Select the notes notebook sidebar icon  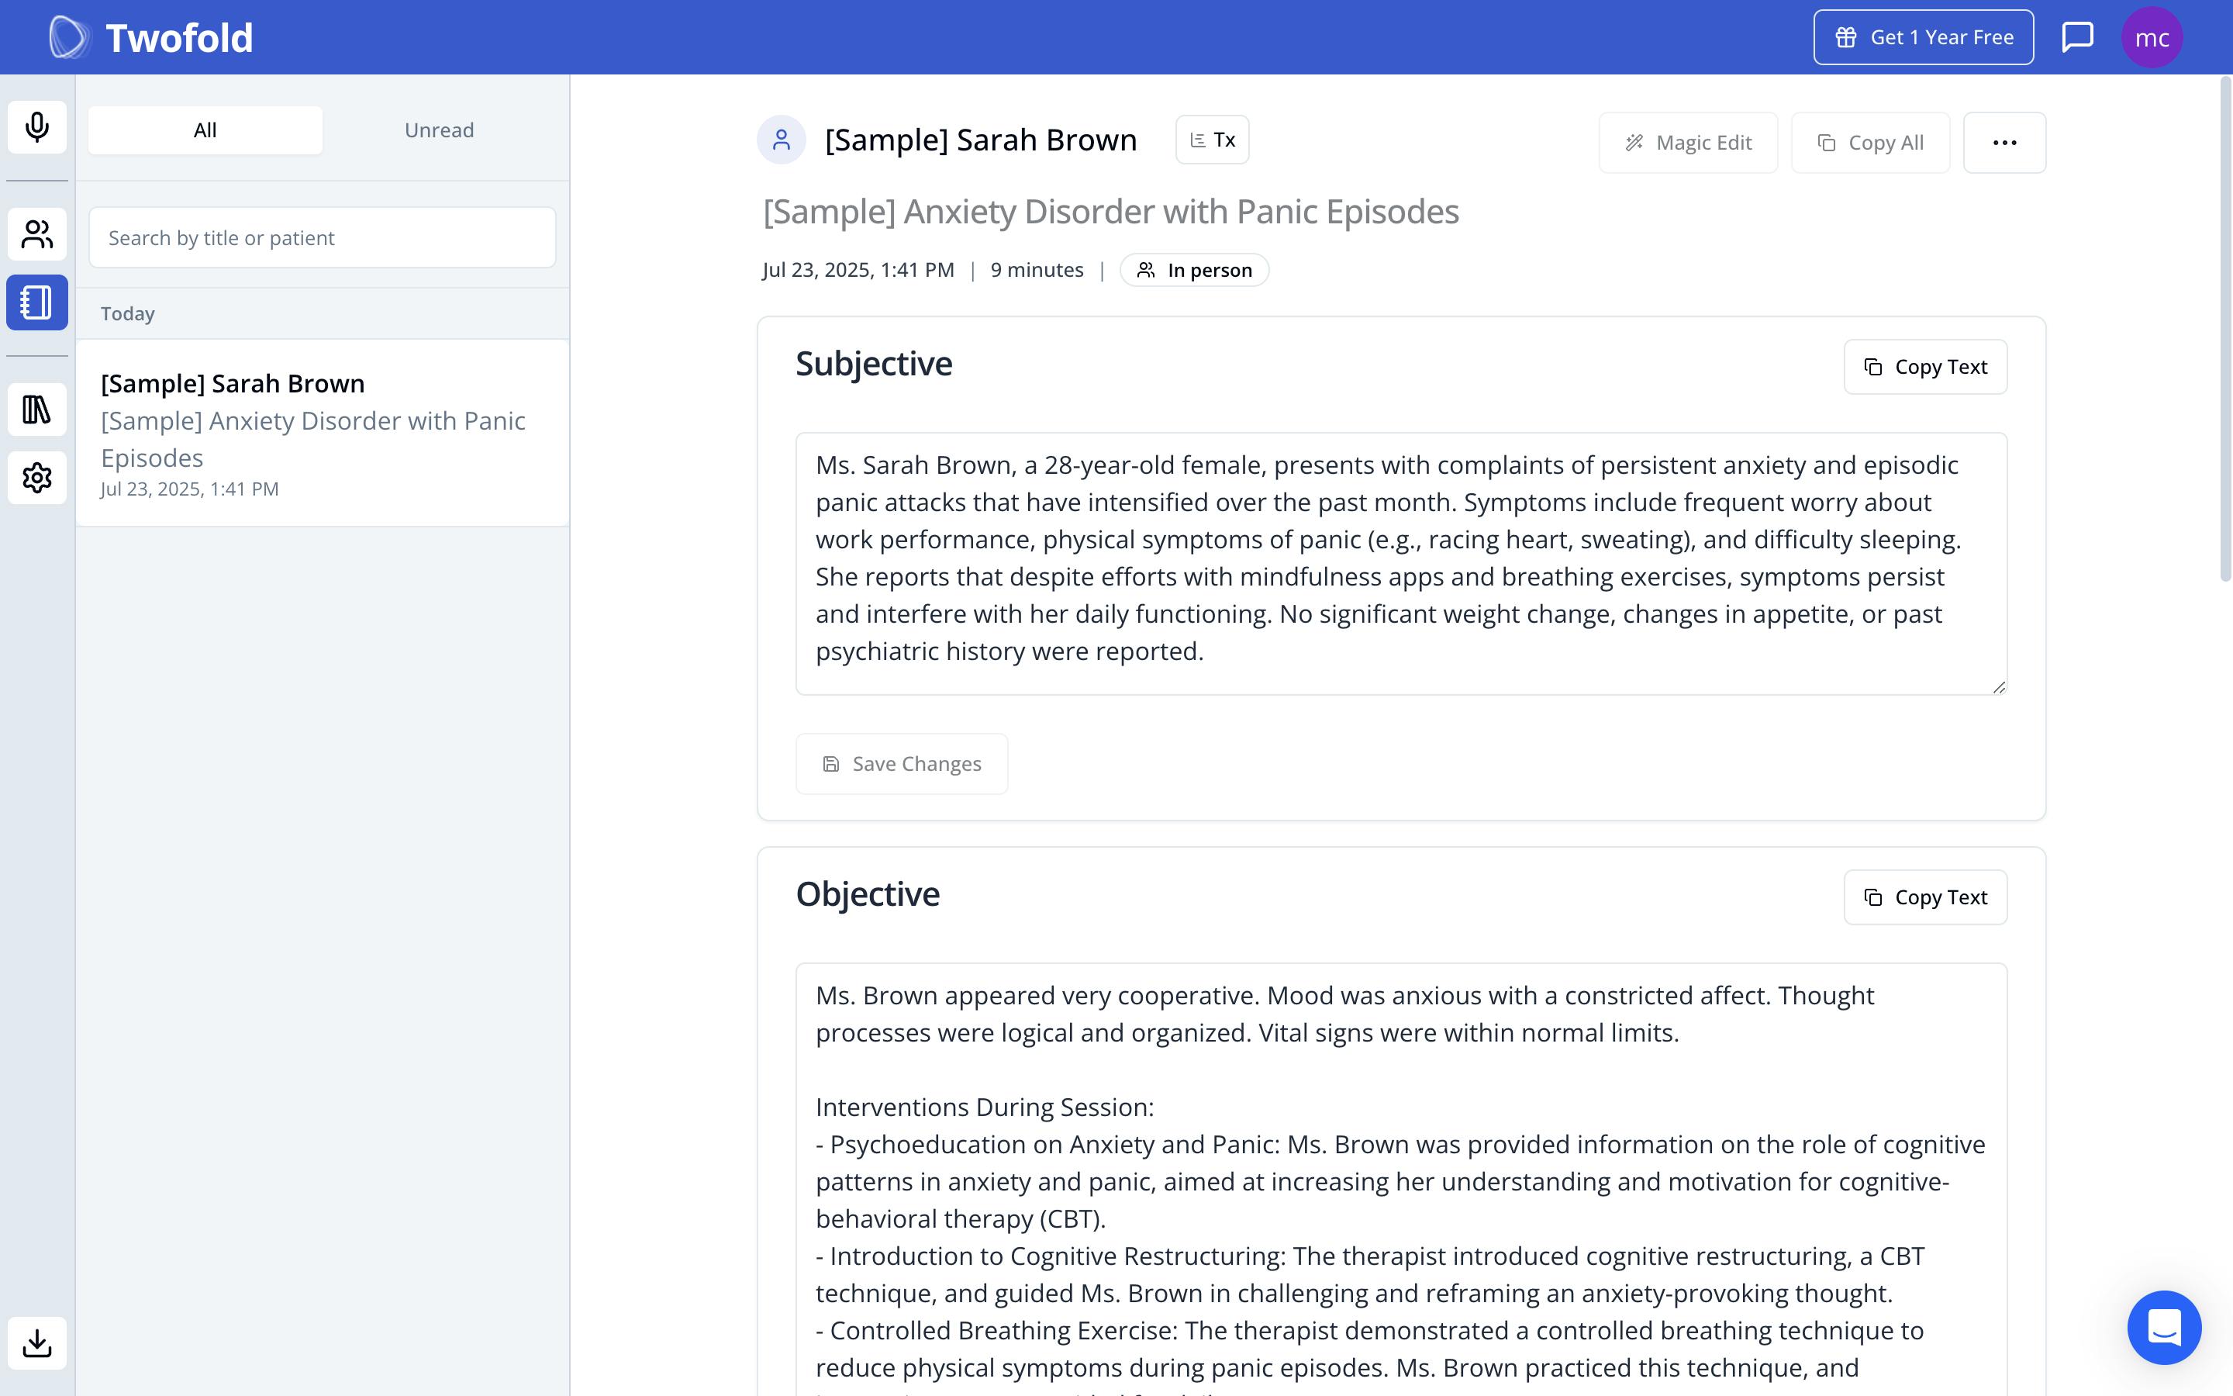(37, 302)
